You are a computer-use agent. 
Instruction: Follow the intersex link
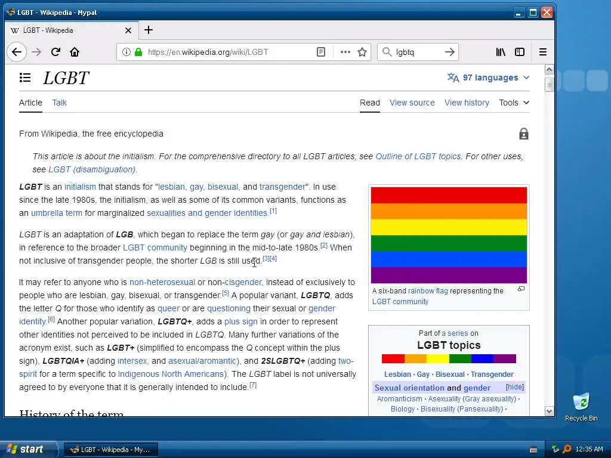click(132, 361)
